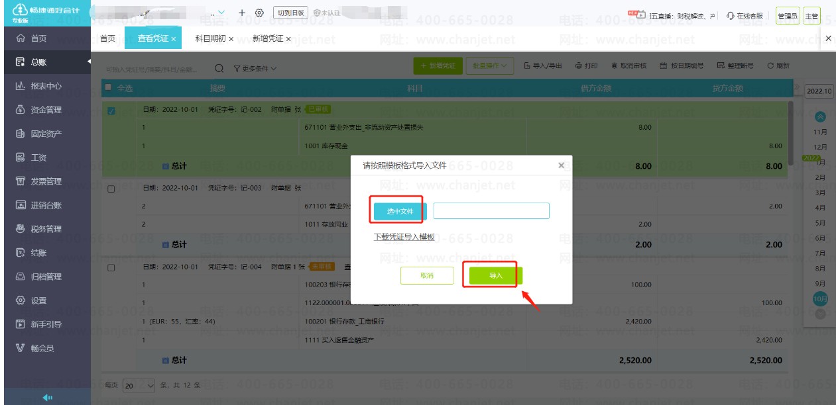Select 11月 in the month panel
Viewport: 836px width, 405px height.
tap(820, 132)
